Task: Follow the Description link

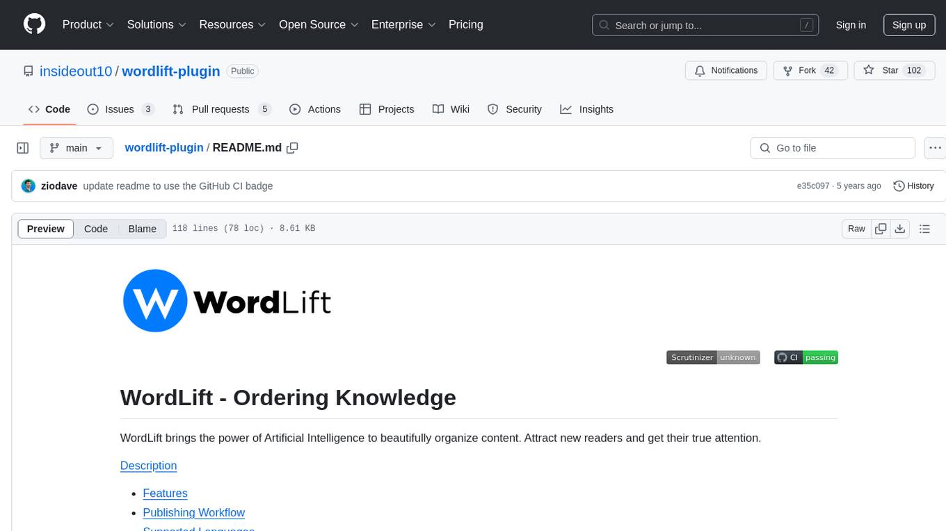Action: [x=149, y=466]
